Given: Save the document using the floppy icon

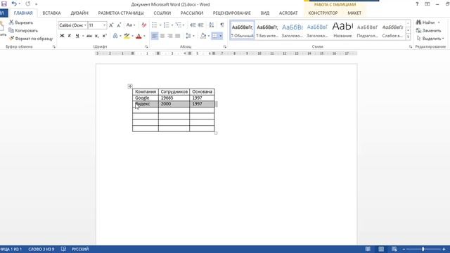Looking at the screenshot, I should (4, 4).
